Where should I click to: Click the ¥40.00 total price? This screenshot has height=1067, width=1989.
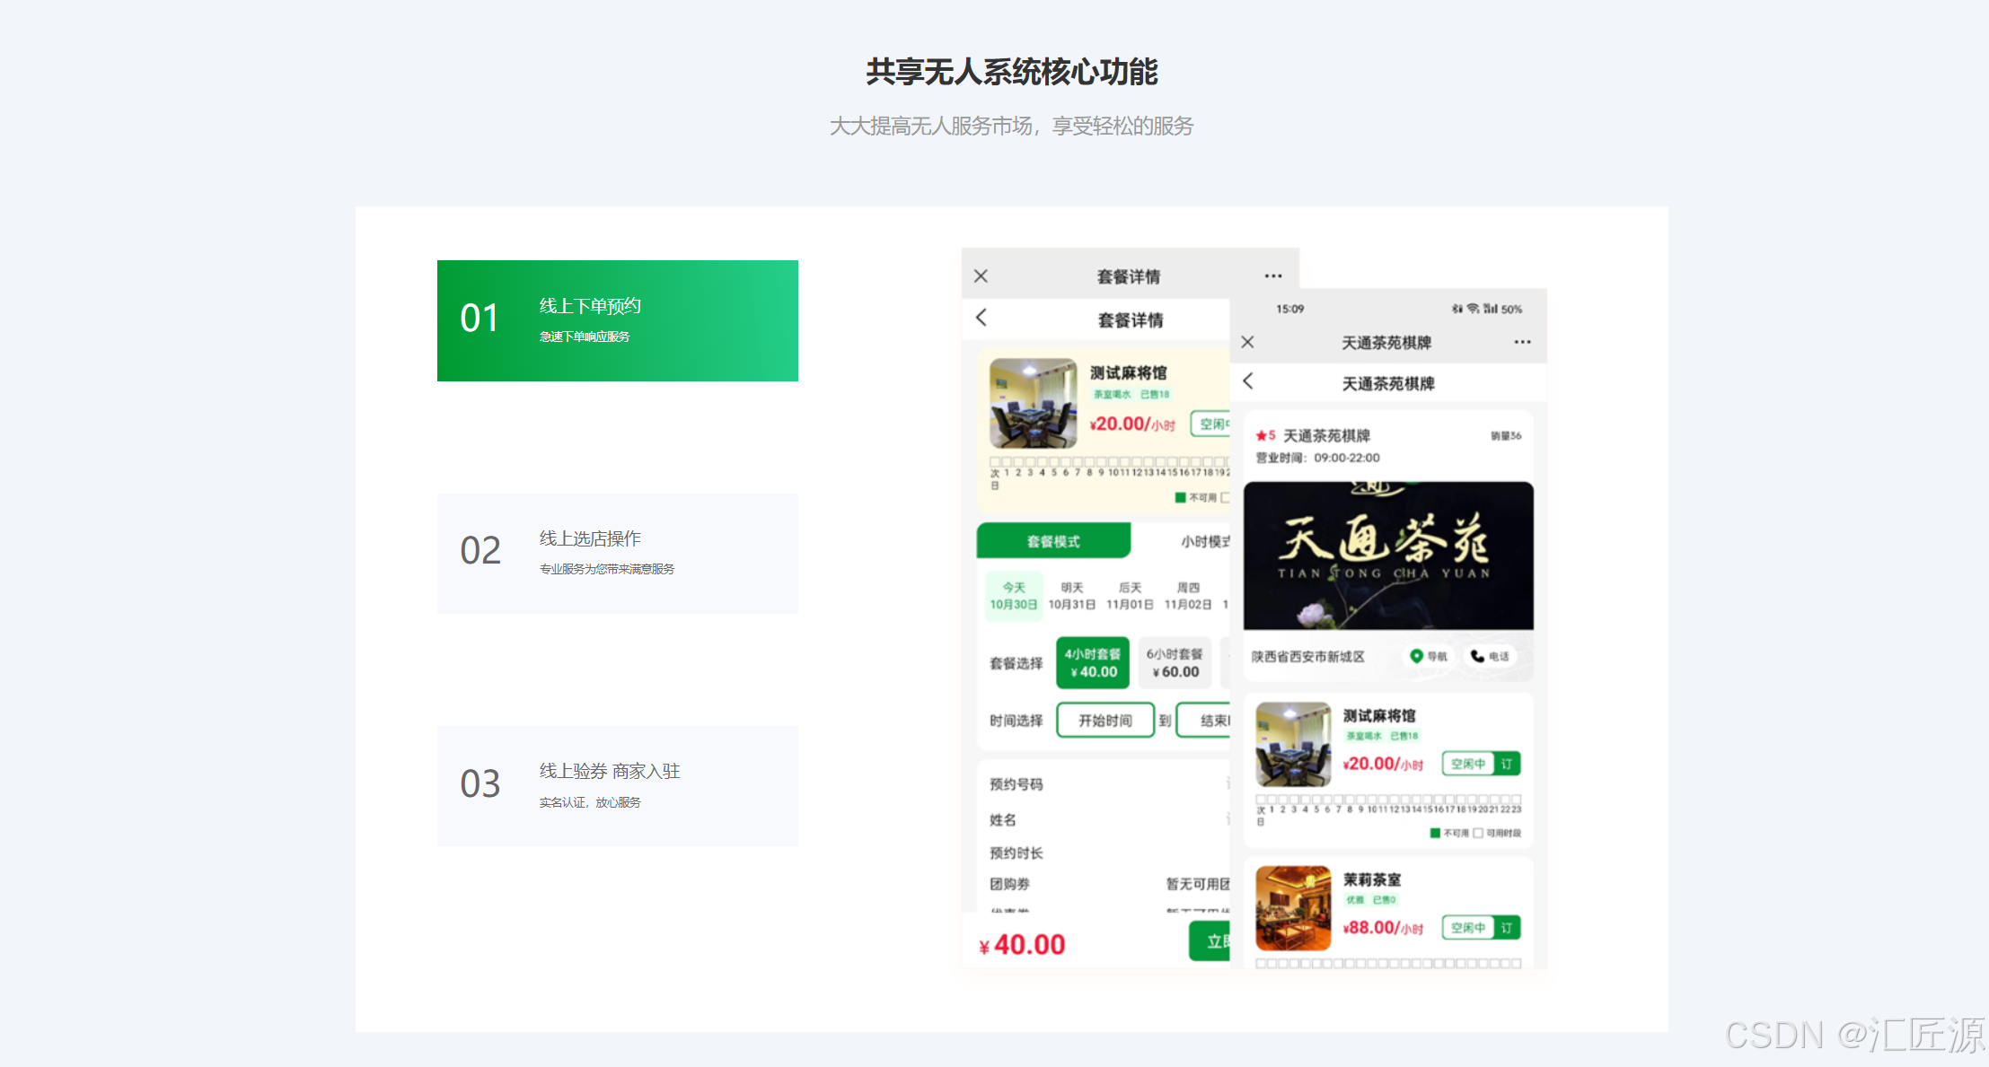[1022, 945]
